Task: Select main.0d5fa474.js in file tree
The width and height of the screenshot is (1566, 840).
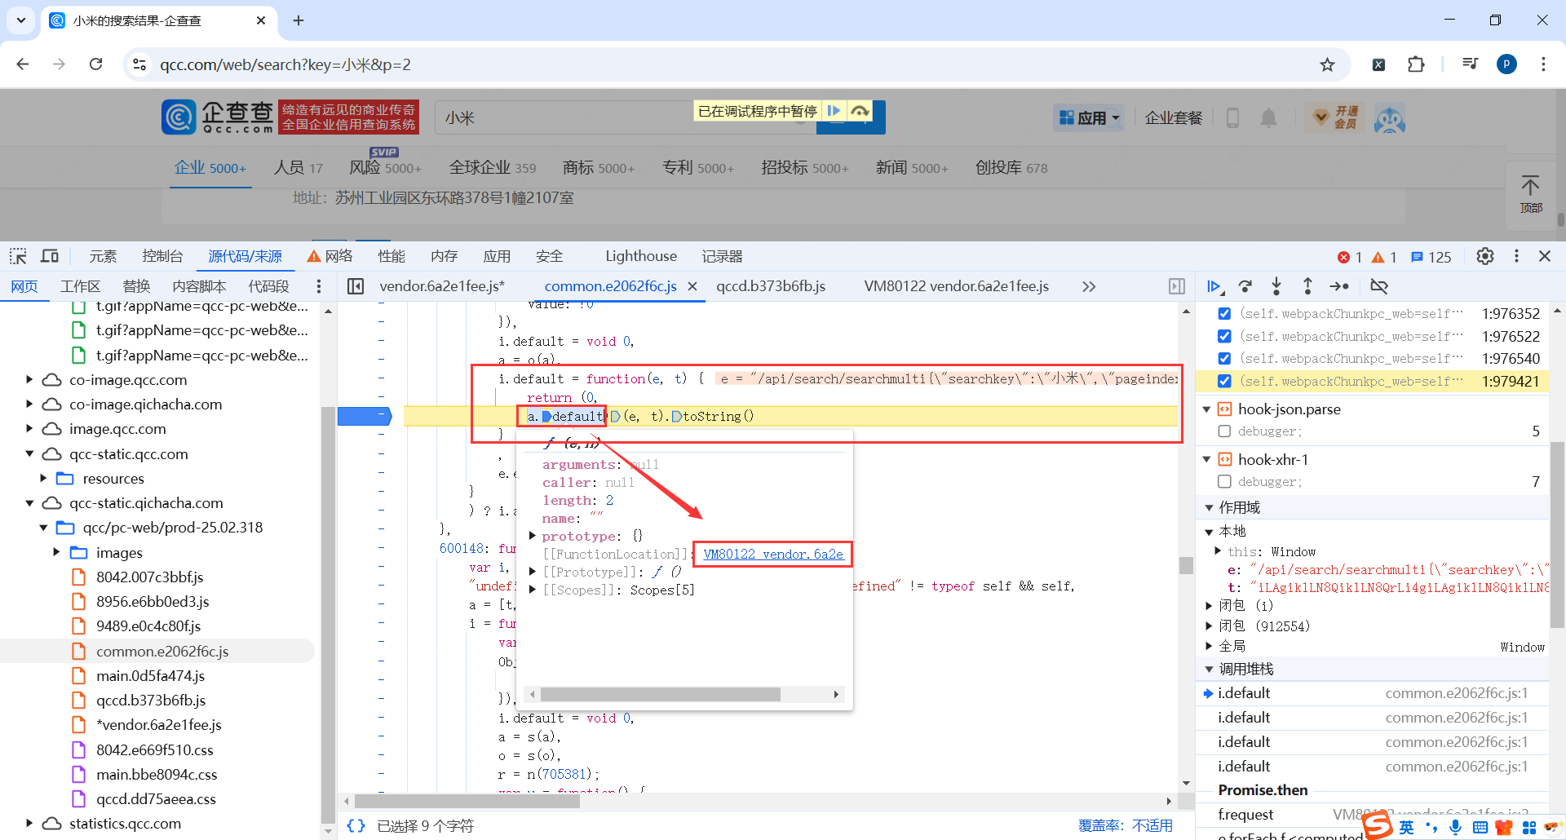Action: [x=150, y=676]
